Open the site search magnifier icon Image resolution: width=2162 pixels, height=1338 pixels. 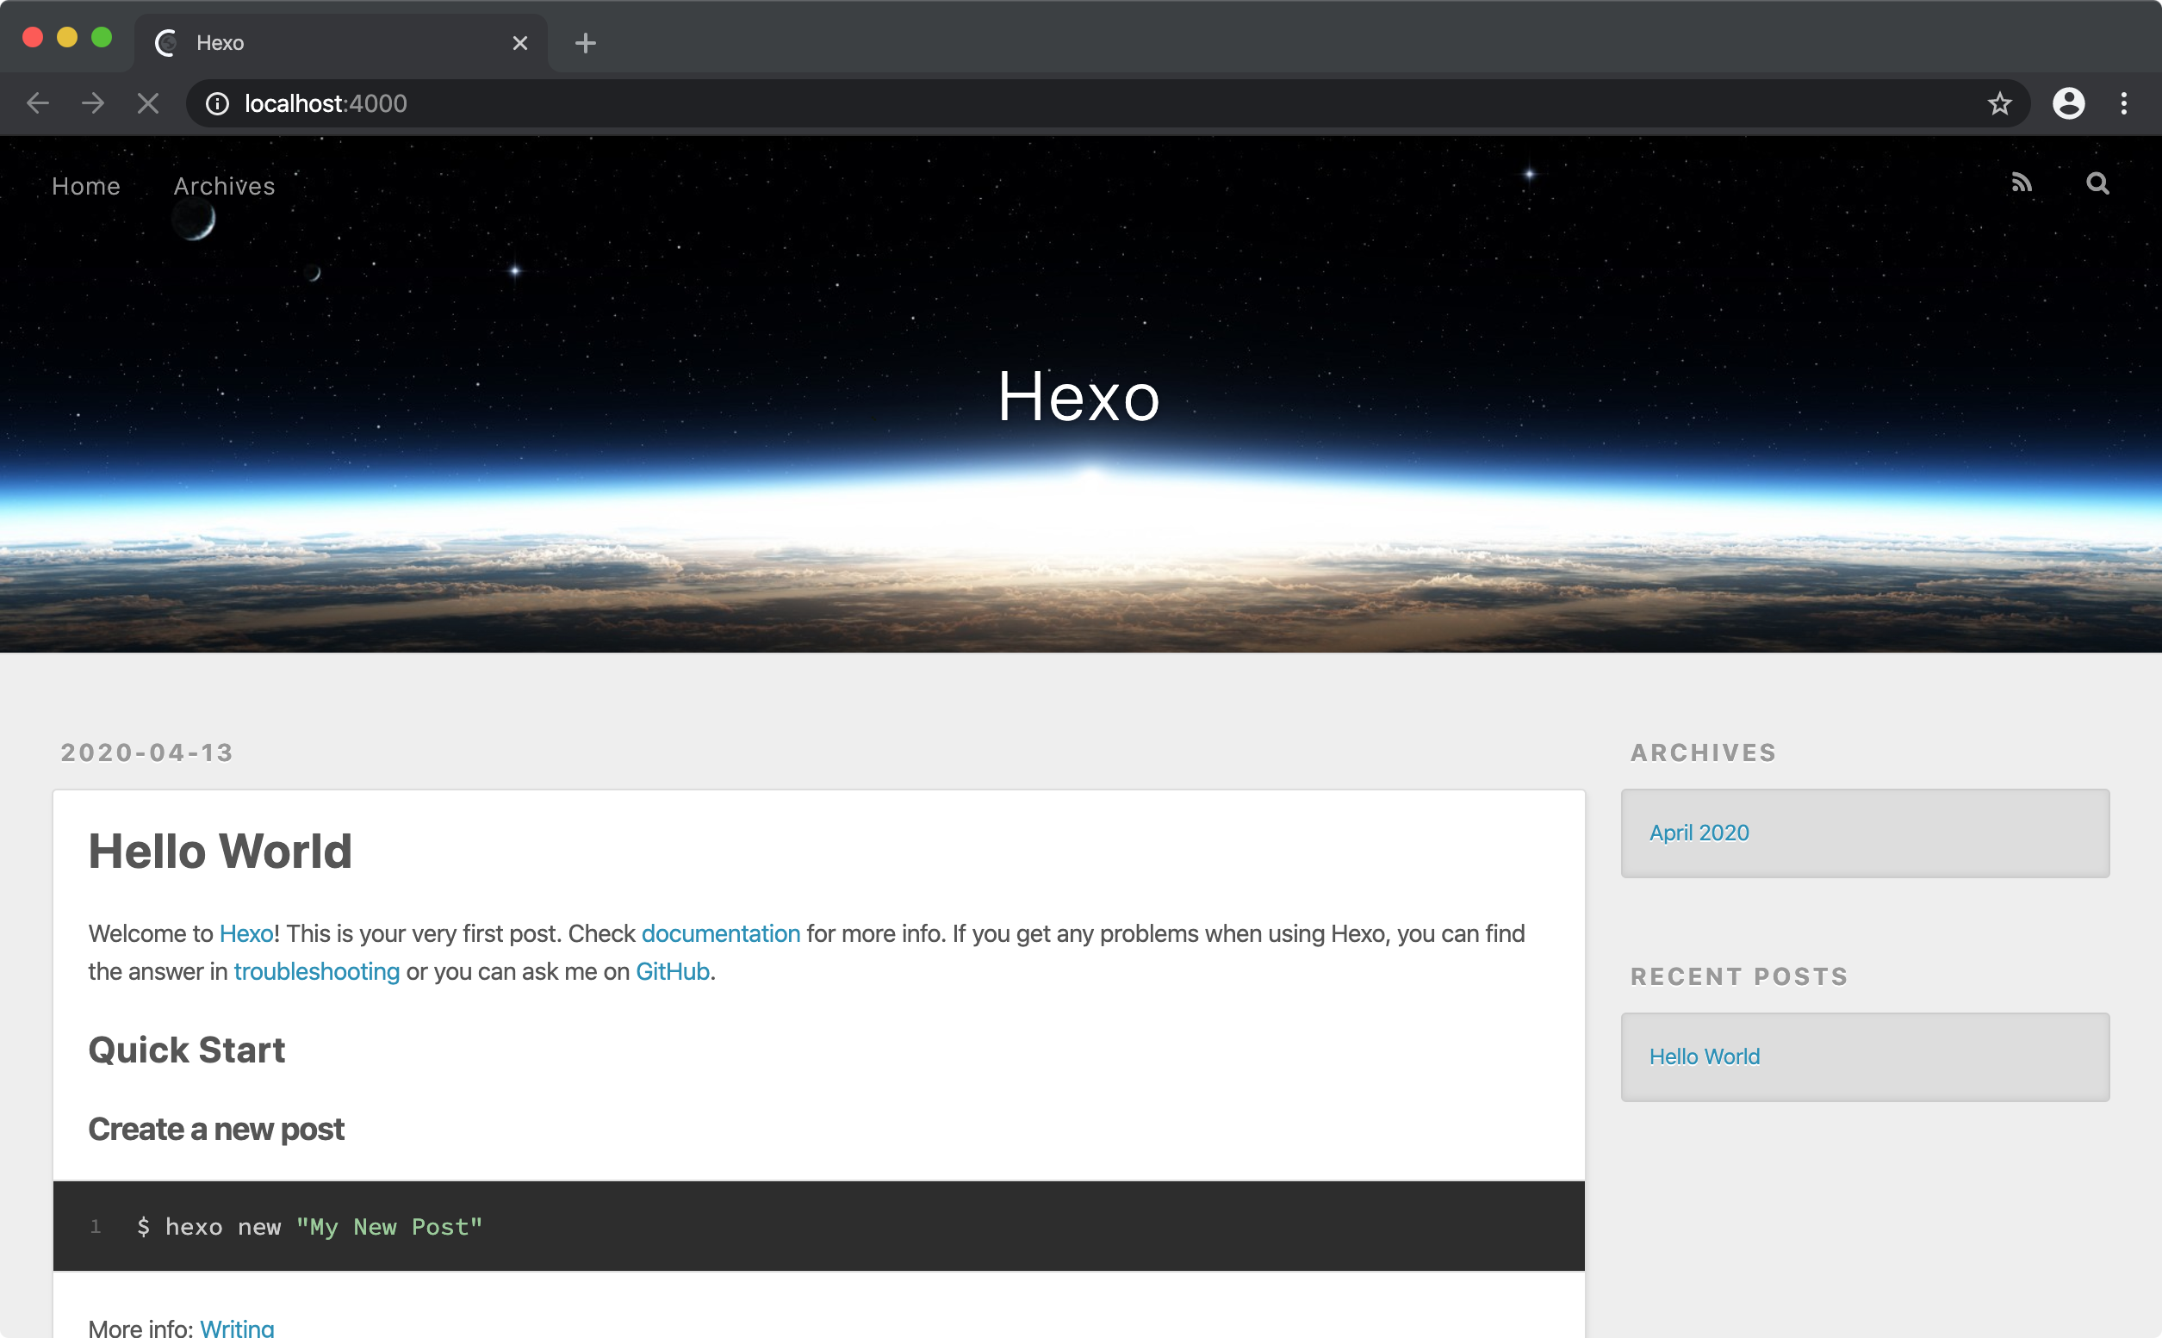click(2097, 183)
